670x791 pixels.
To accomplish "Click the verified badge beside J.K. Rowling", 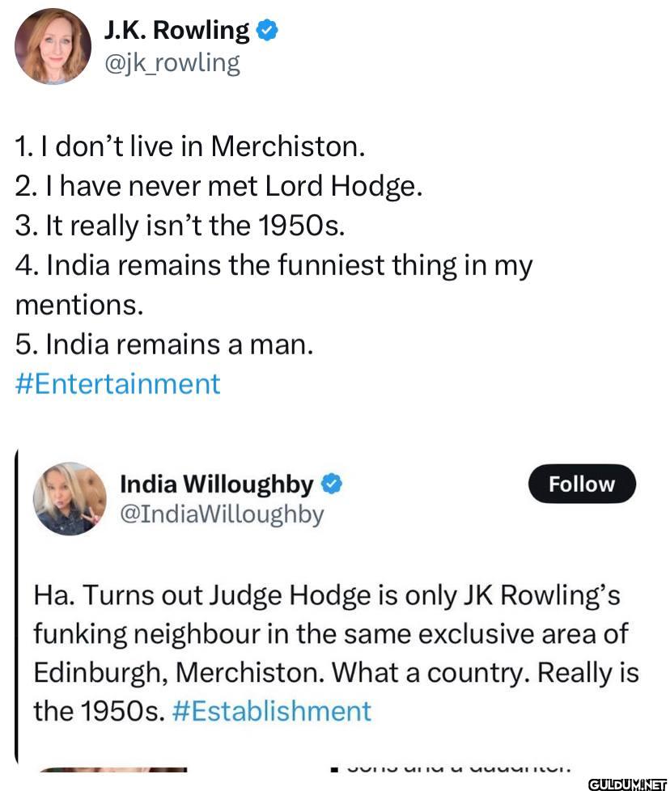I will point(268,31).
